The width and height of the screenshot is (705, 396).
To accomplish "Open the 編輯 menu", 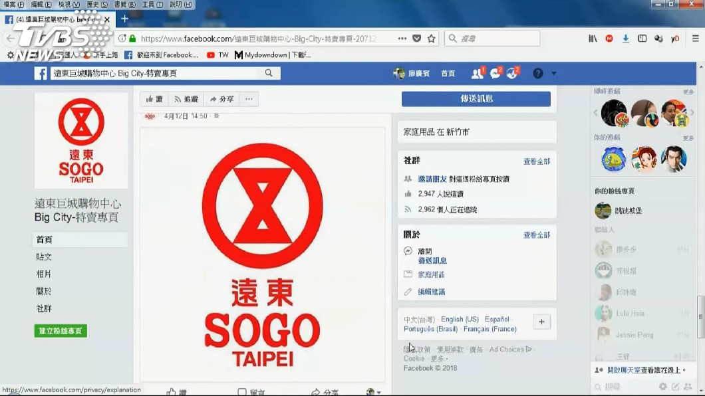I will (x=41, y=5).
